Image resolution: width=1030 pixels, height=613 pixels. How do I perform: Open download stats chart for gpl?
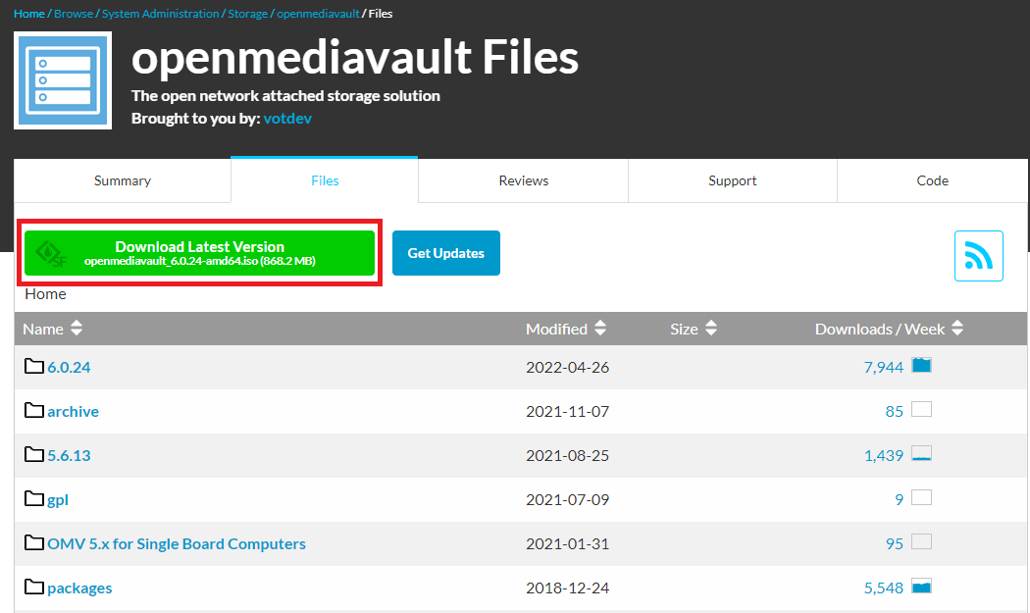pos(922,497)
